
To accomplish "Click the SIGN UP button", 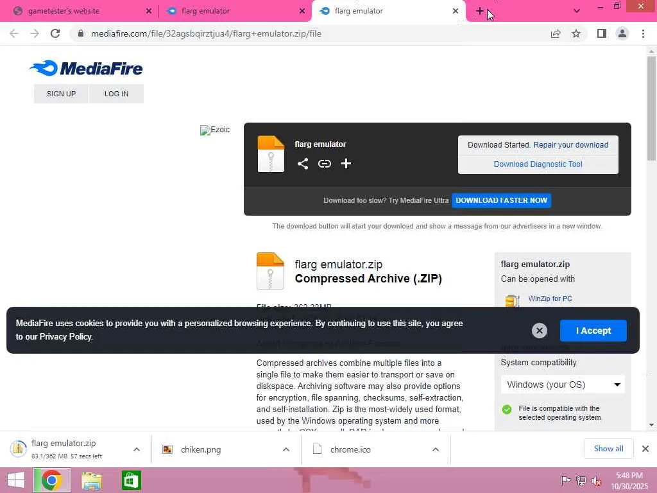I will [x=61, y=94].
